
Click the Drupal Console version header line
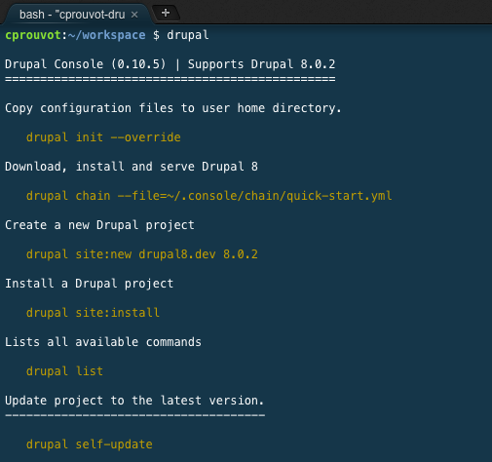170,64
